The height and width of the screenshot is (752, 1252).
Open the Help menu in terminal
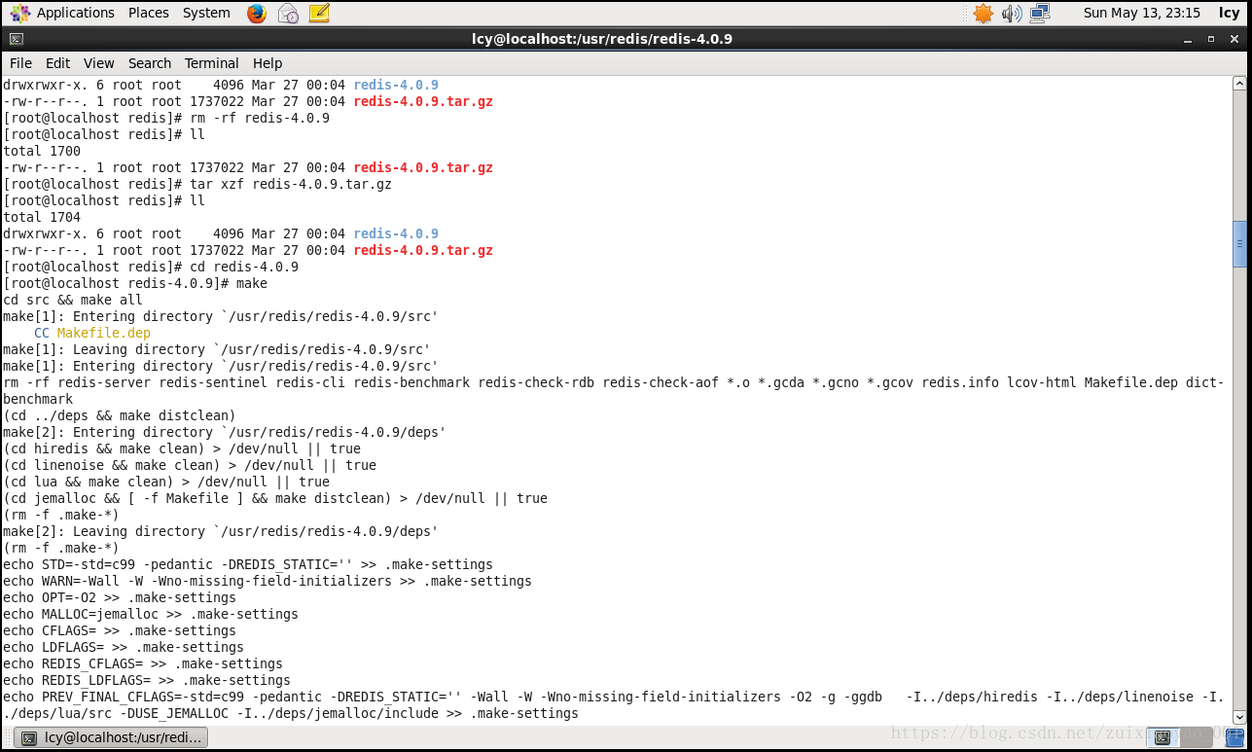tap(268, 63)
